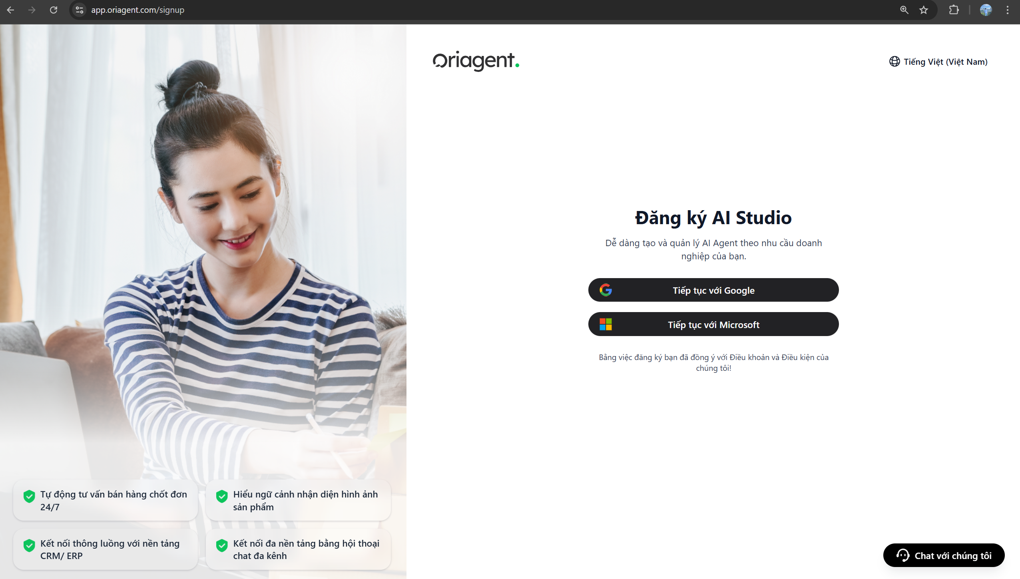
Task: Open Chrome three-dot menu
Action: [x=1008, y=10]
